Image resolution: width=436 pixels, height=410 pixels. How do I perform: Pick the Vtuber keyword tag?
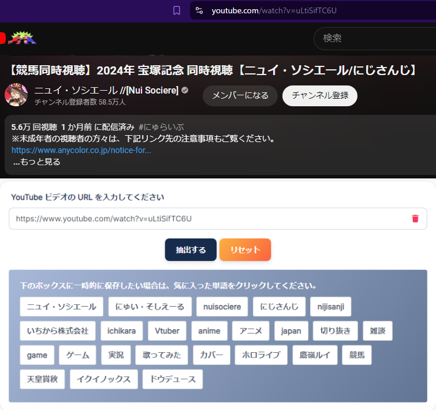point(167,331)
